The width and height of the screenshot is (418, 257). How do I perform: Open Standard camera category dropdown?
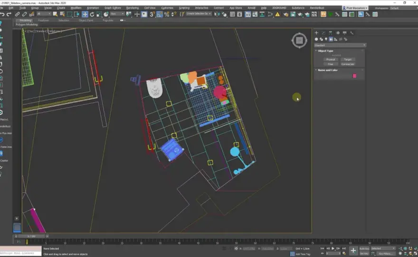[340, 45]
